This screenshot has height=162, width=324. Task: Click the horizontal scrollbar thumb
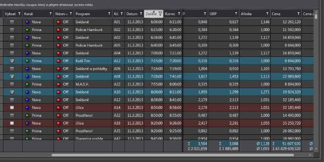pyautogui.click(x=173, y=155)
